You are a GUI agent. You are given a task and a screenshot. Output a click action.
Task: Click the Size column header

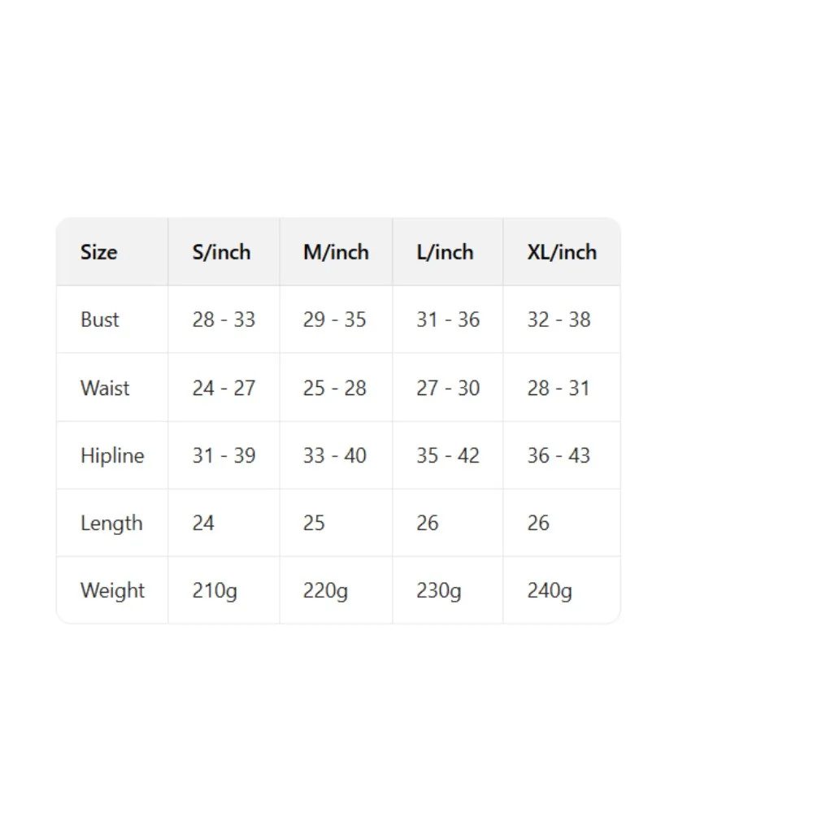pos(98,252)
